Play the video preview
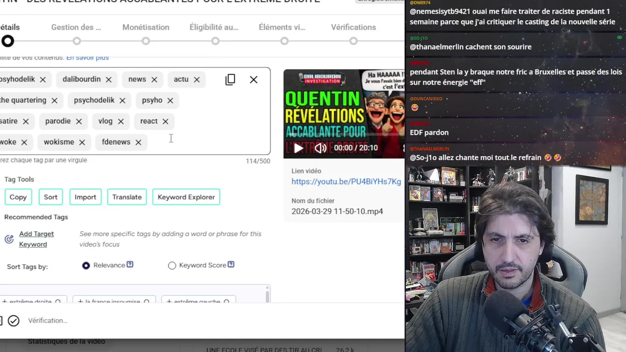The height and width of the screenshot is (352, 626). [x=298, y=148]
